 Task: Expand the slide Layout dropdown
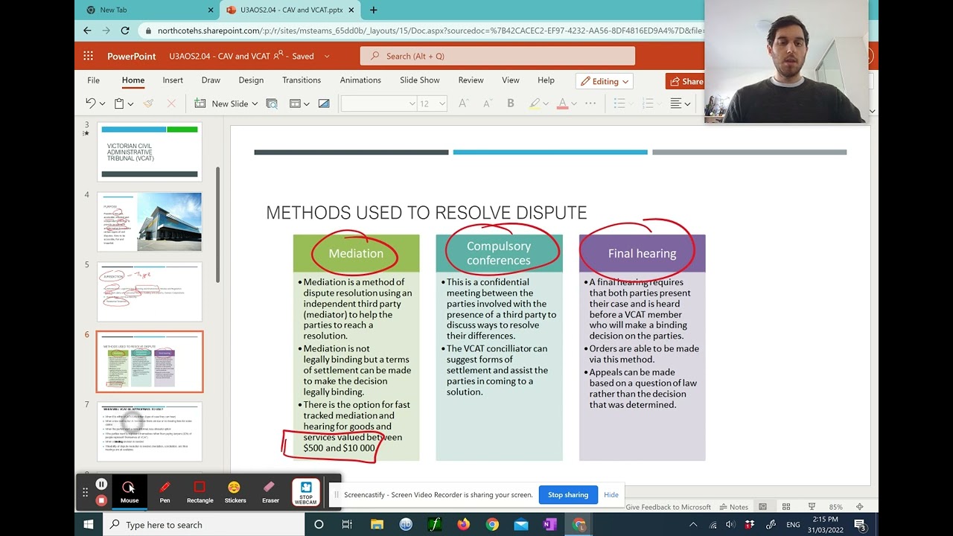306,103
